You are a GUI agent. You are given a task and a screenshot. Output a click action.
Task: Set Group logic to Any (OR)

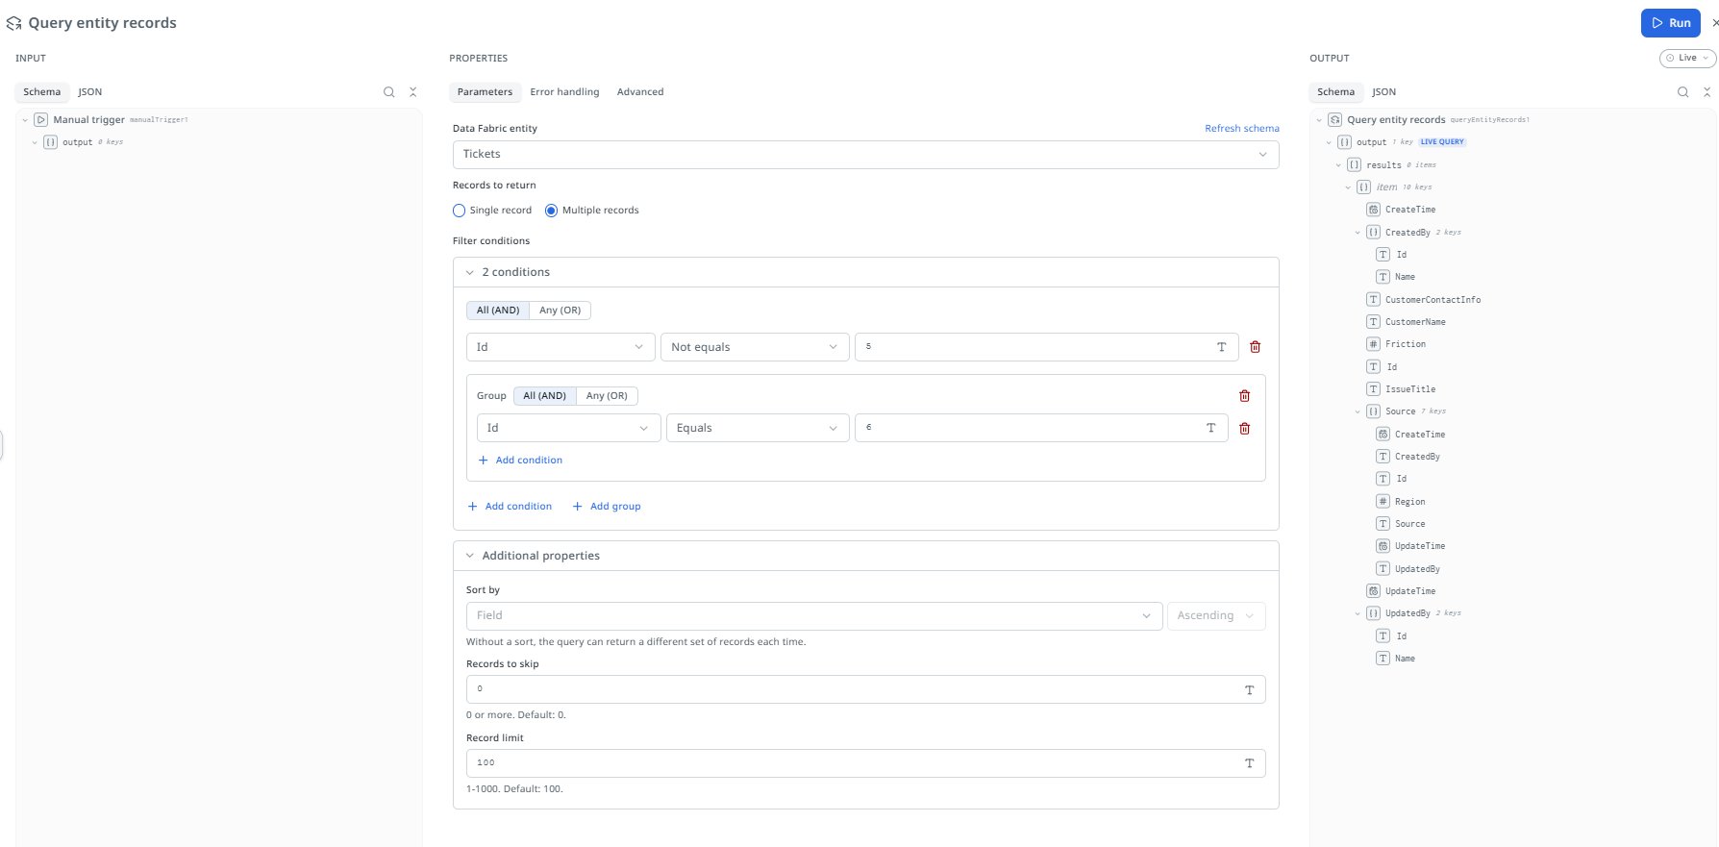coord(607,396)
